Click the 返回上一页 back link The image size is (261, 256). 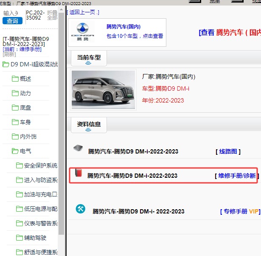pyautogui.click(x=83, y=12)
